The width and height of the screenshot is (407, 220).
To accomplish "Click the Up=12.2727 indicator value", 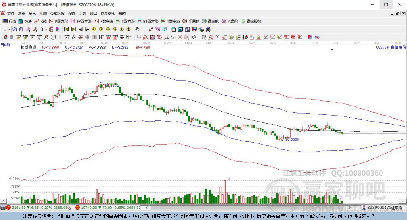I will coord(74,48).
